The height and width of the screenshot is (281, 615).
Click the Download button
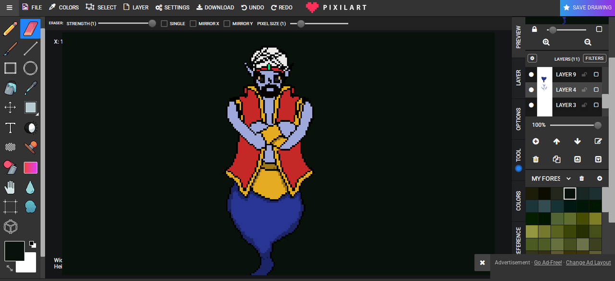[215, 7]
